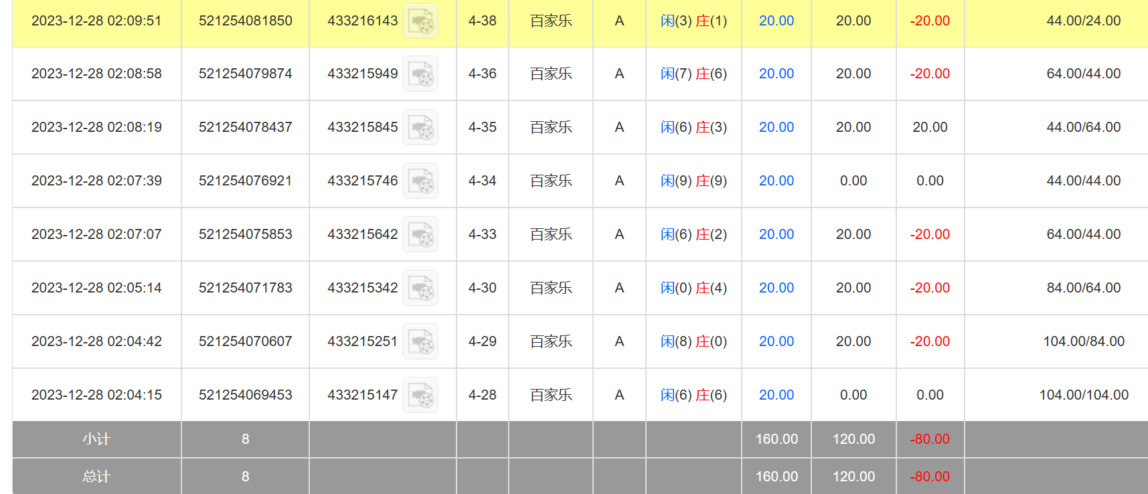Click order number 521254071783

pos(245,288)
